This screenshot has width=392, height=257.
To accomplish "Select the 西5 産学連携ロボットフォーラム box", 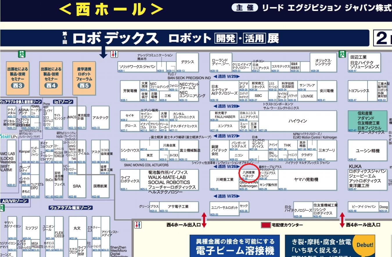I will [x=84, y=78].
